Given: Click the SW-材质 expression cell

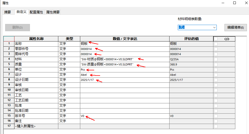Looking at the screenshot, I should point(125,59).
